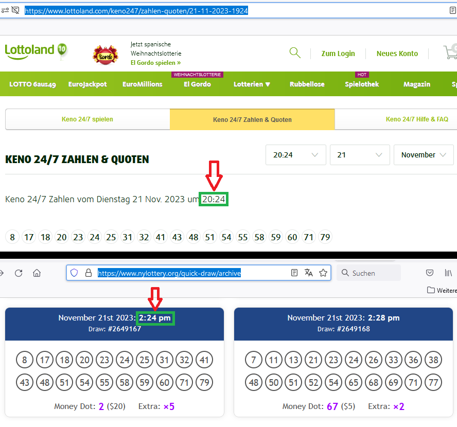Open the Lottoland shopping cart
This screenshot has width=457, height=427.
pyautogui.click(x=450, y=52)
